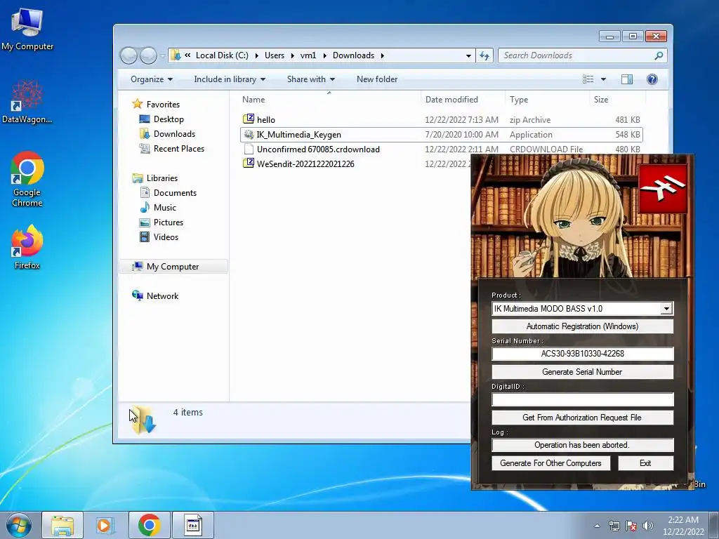Viewport: 719px width, 539px height.
Task: Open the Windows Start menu
Action: (19, 525)
